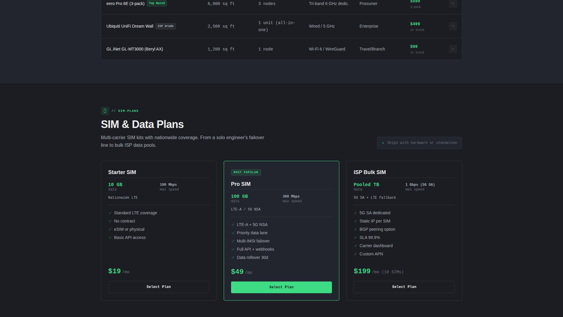Select the Starter SIM plan button
563x317 pixels.
point(159,287)
